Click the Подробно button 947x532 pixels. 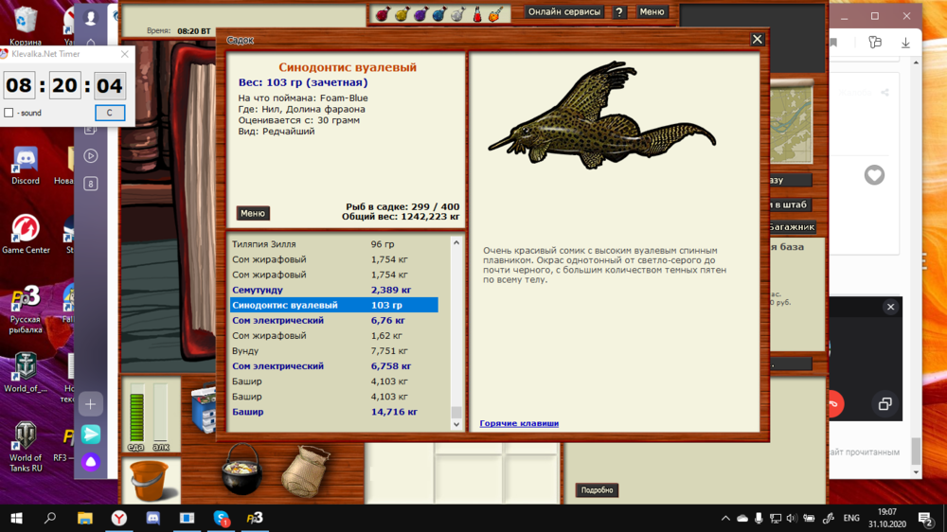[x=597, y=489]
